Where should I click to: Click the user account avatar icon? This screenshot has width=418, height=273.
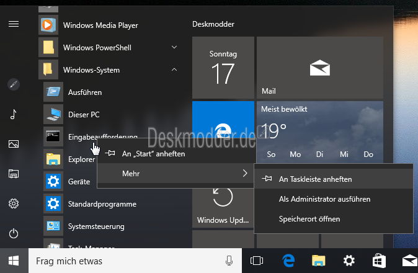pyautogui.click(x=14, y=84)
